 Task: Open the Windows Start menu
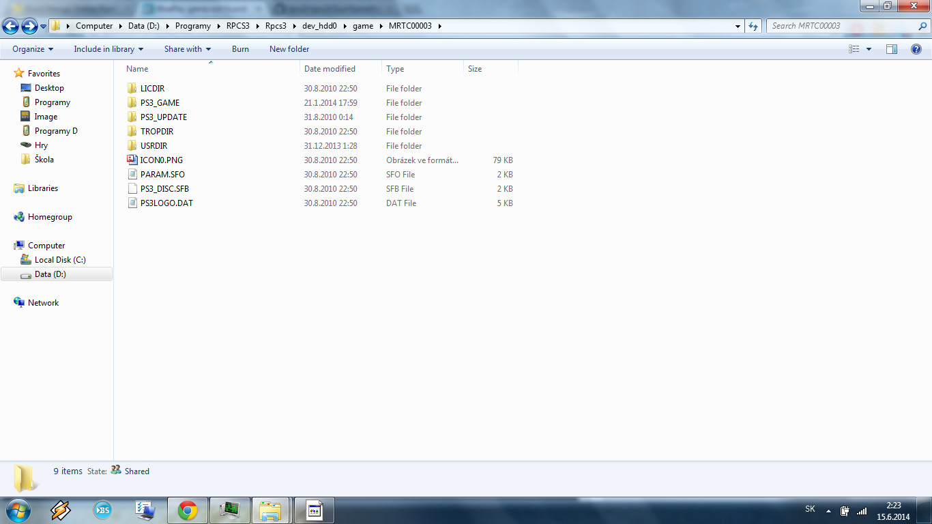pyautogui.click(x=17, y=510)
